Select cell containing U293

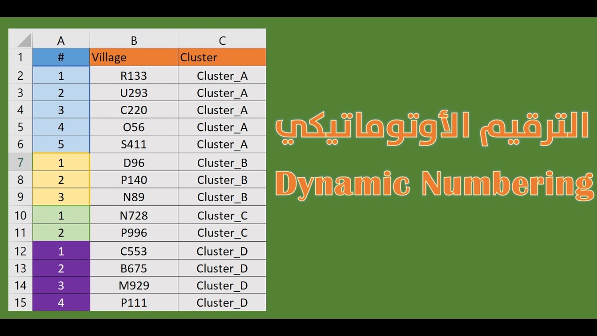coord(134,93)
